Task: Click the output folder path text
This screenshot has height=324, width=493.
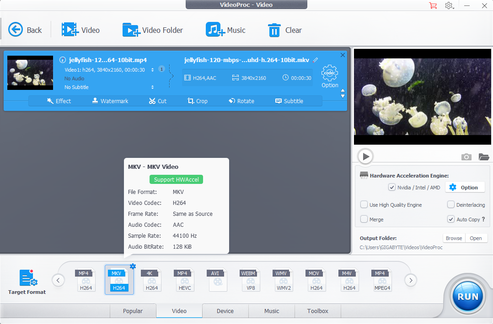Action: (401, 247)
